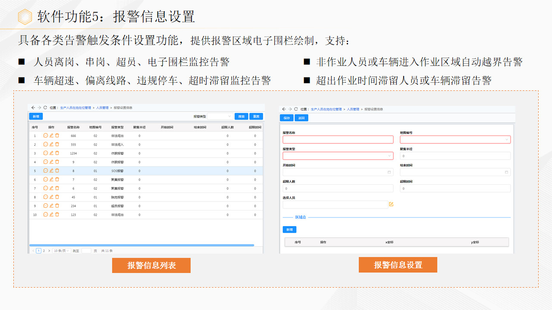Viewport: 552px width, 310px height.
Task: Click back arrow in alarm list window
Action: [33, 108]
